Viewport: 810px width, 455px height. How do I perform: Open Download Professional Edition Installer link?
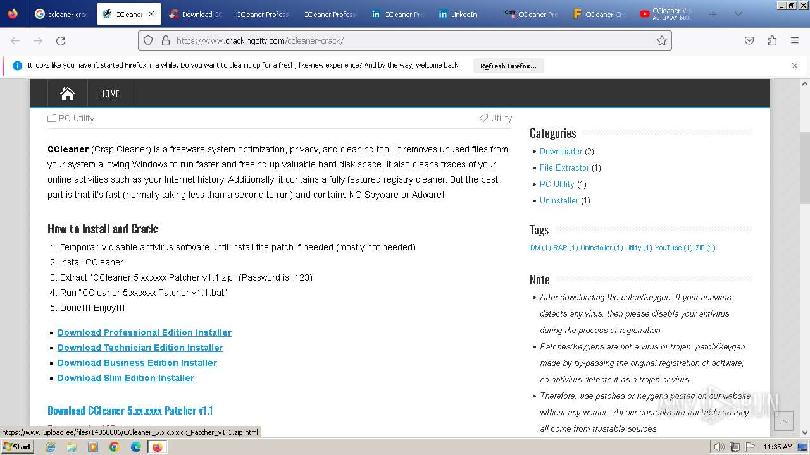point(144,332)
